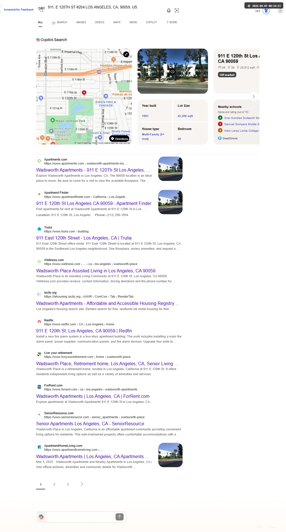This screenshot has width=286, height=532.
Task: Click the GreatSchools logo icon
Action: point(220,138)
